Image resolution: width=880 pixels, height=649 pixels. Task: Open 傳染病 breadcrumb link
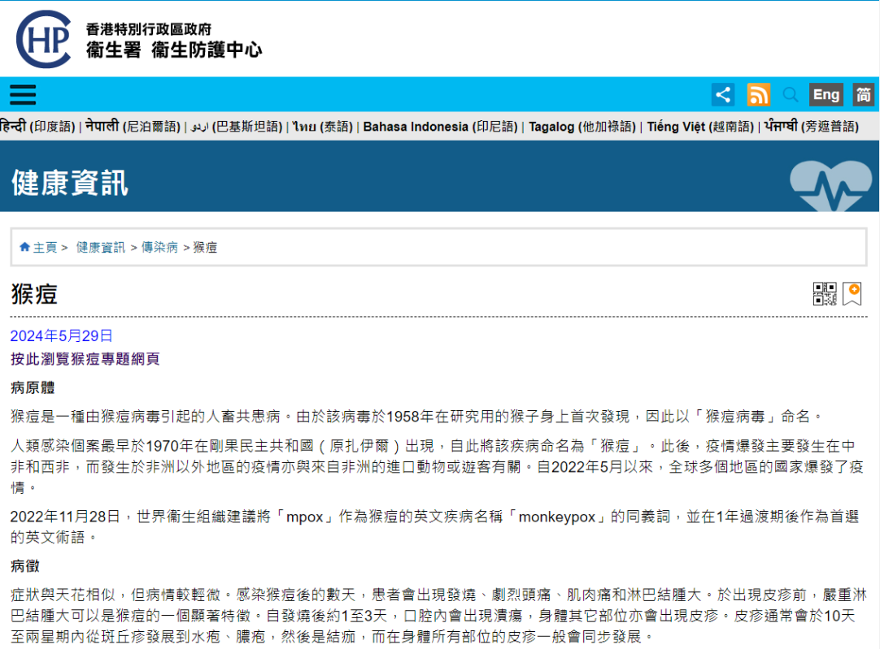tap(159, 248)
